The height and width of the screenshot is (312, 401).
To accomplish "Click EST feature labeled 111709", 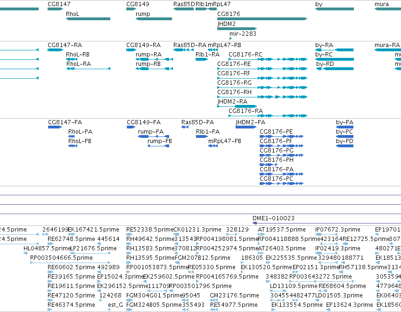I will (x=157, y=290).
